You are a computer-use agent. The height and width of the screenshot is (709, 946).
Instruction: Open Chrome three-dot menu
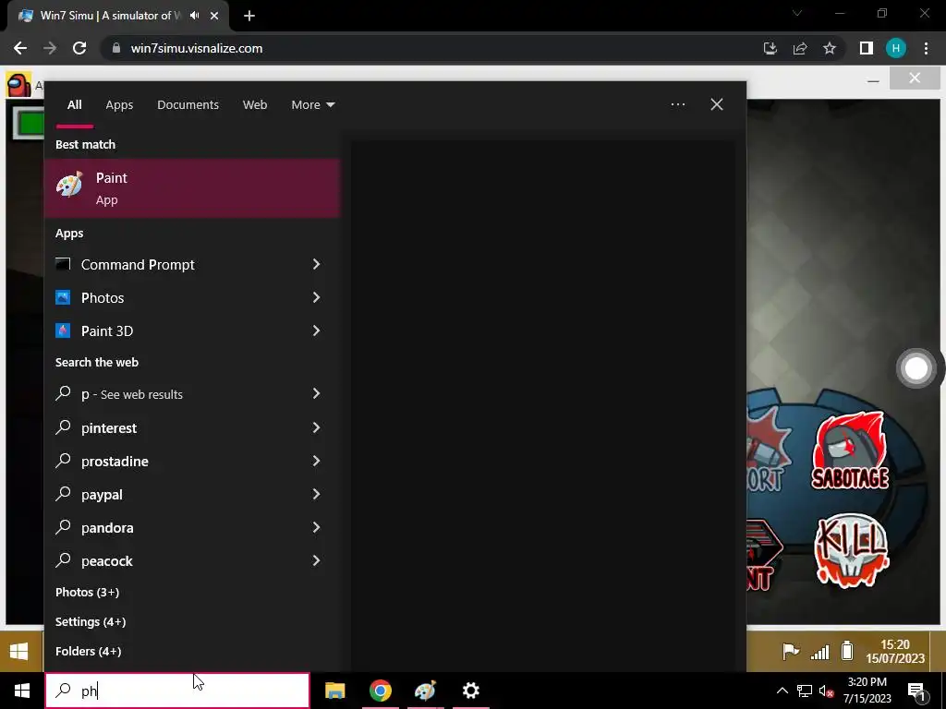coord(926,48)
